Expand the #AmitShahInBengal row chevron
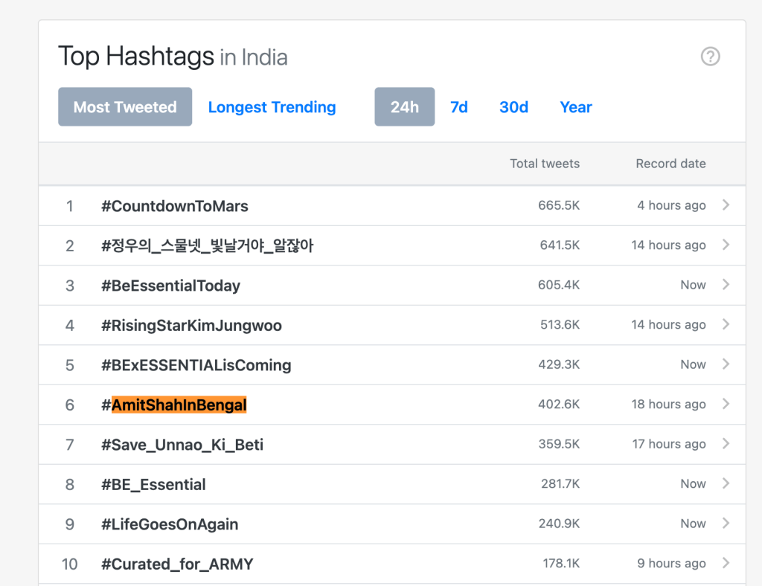Screen dimensions: 762x586 [x=726, y=404]
